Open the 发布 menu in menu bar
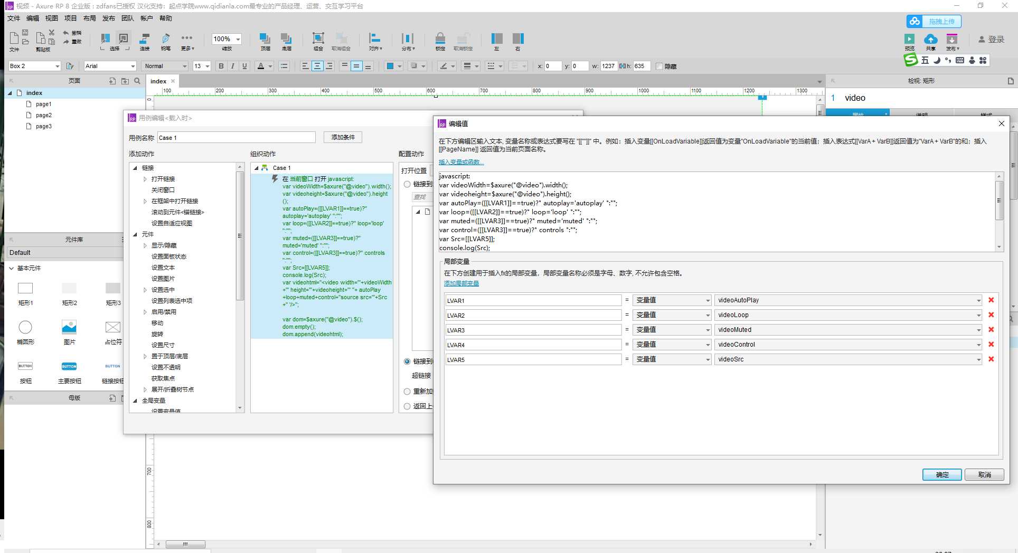The image size is (1018, 553). point(108,18)
